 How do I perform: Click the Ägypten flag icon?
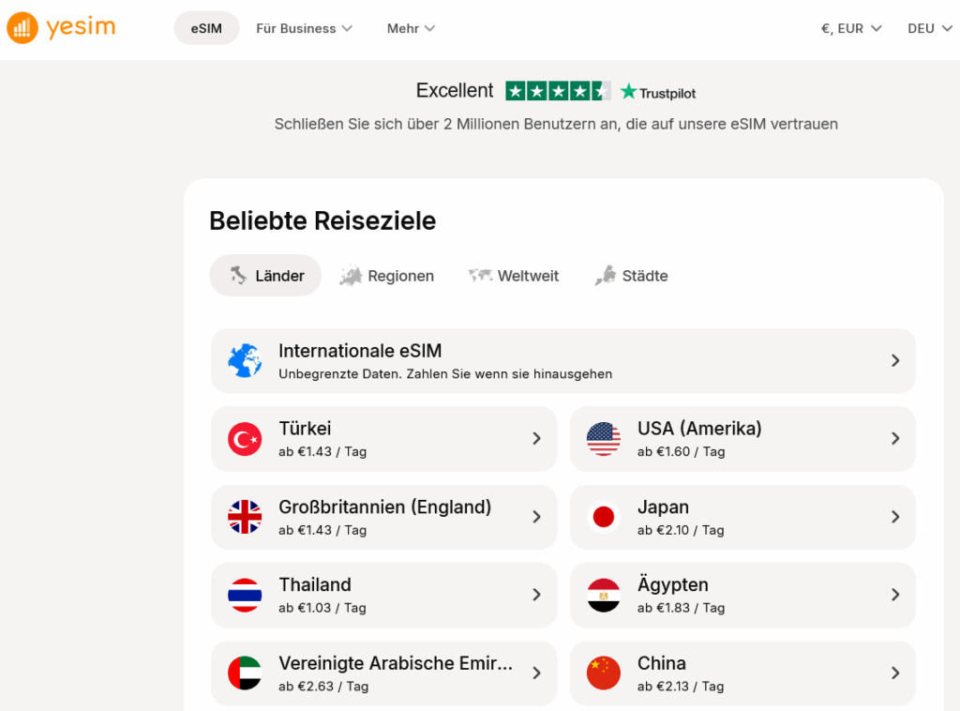tap(603, 595)
